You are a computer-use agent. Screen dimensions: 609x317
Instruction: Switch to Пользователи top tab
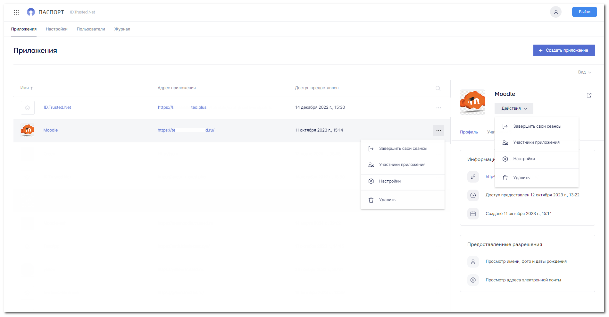[91, 29]
